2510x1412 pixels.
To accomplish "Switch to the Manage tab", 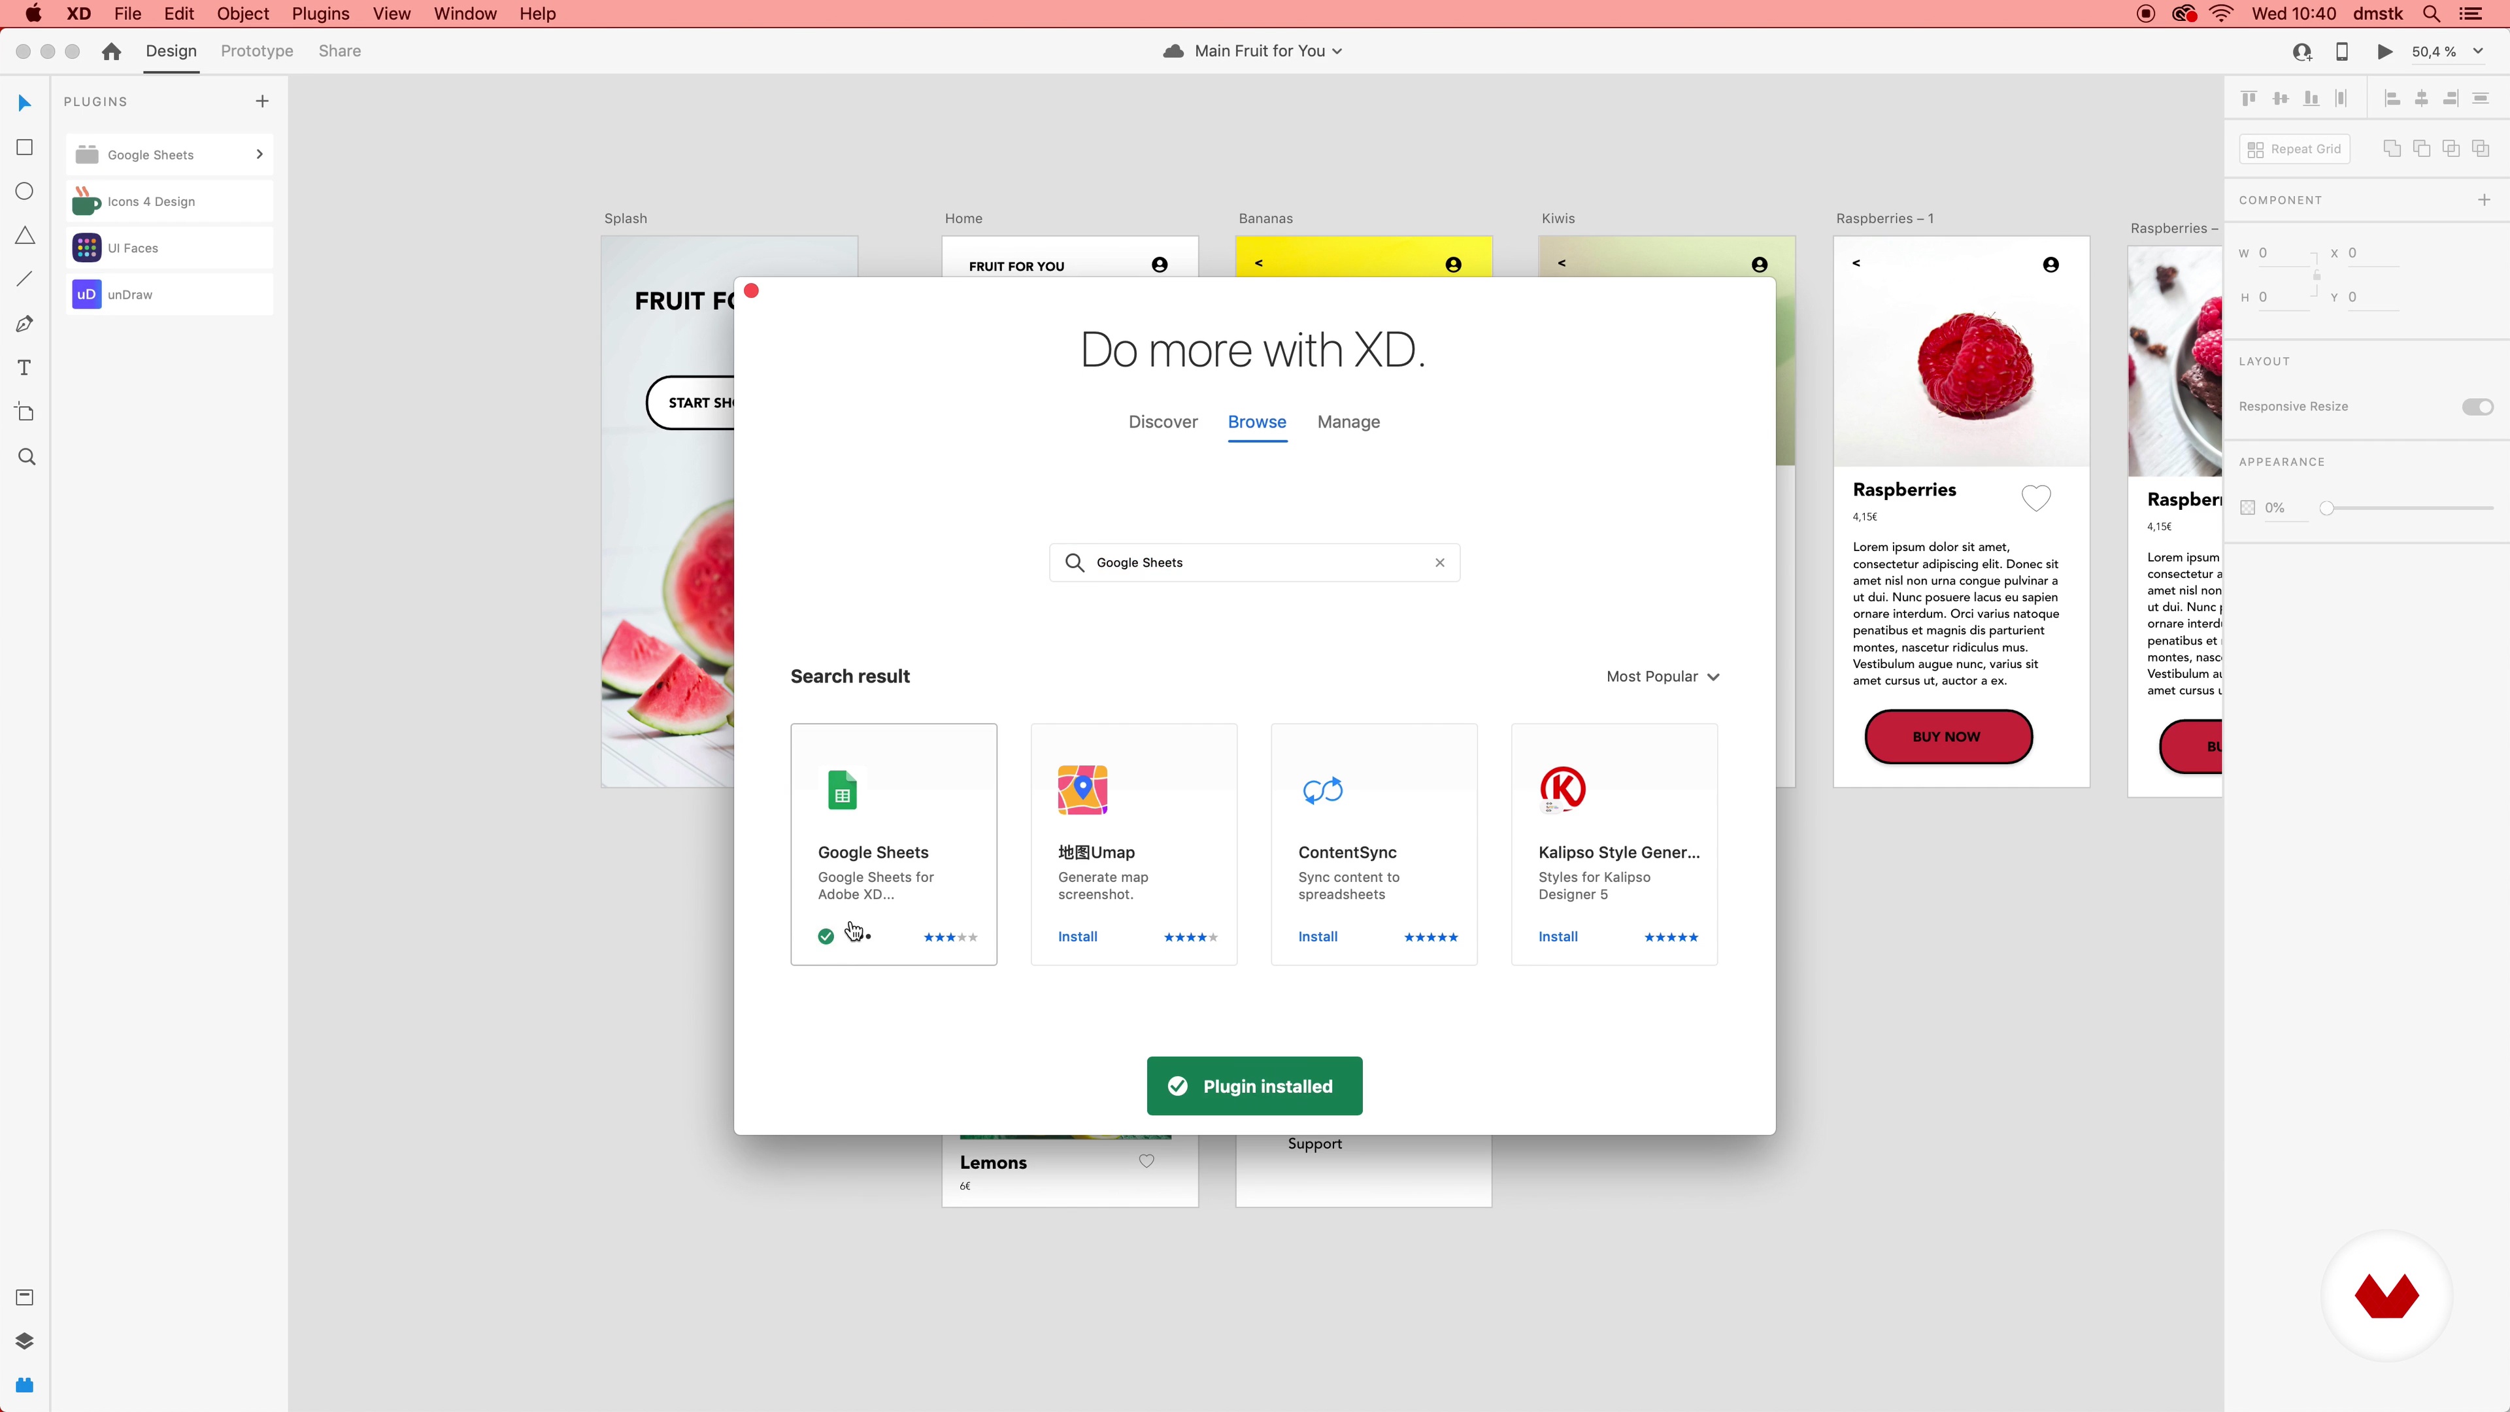I will pos(1348,422).
